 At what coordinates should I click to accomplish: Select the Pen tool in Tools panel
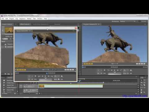click(x=142, y=90)
